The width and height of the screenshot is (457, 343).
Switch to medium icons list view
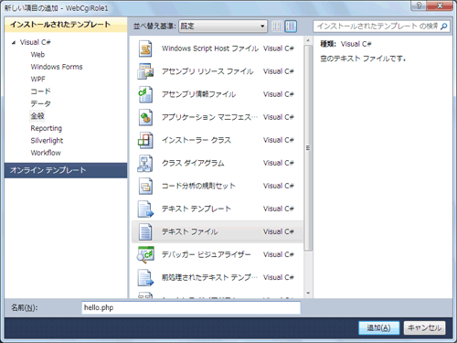click(291, 27)
